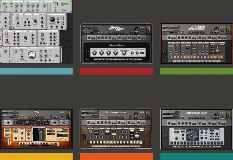Toggle the Compressor On button in Ultra Analog
The image size is (233, 160).
pos(174,38)
